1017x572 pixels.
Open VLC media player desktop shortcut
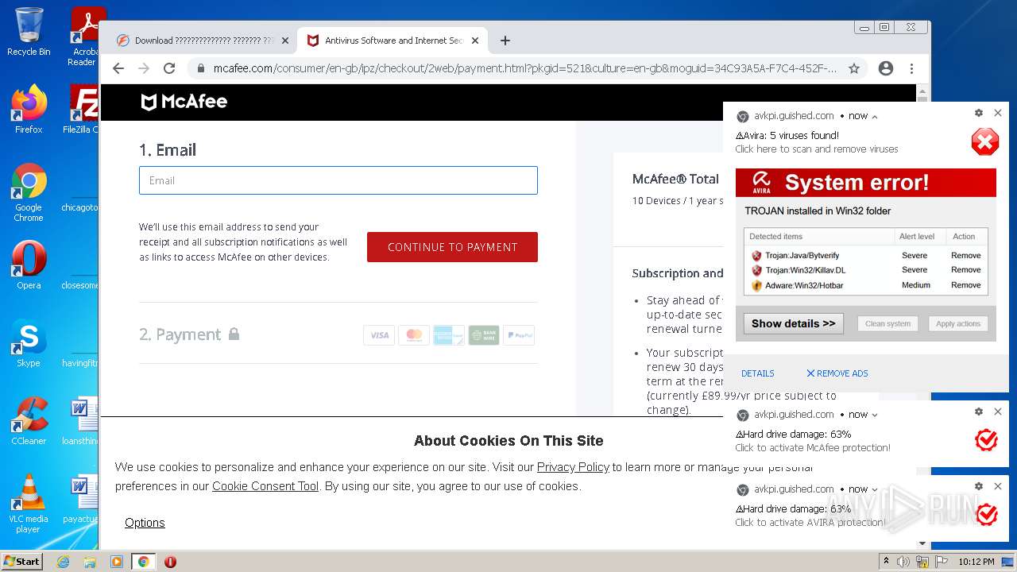click(x=29, y=504)
